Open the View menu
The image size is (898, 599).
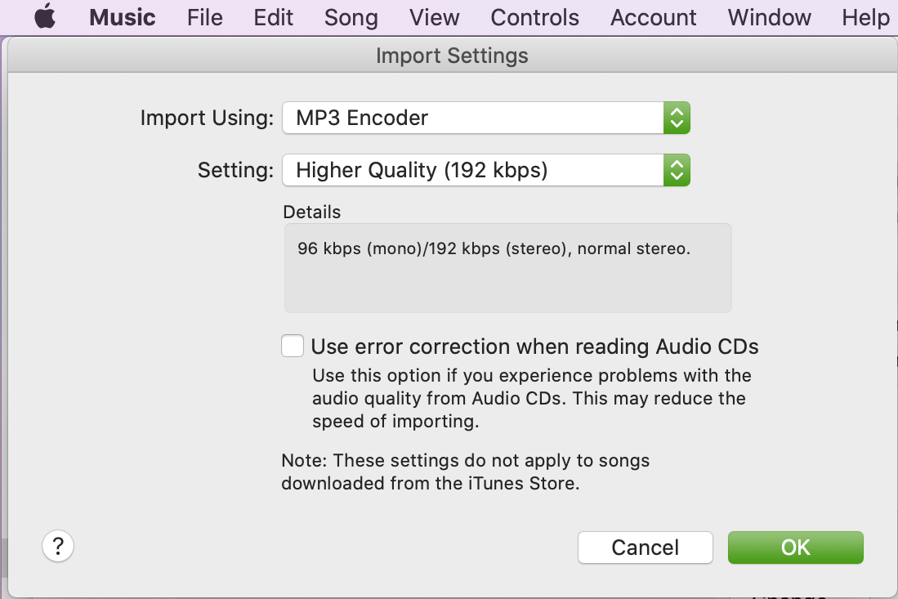pyautogui.click(x=434, y=17)
